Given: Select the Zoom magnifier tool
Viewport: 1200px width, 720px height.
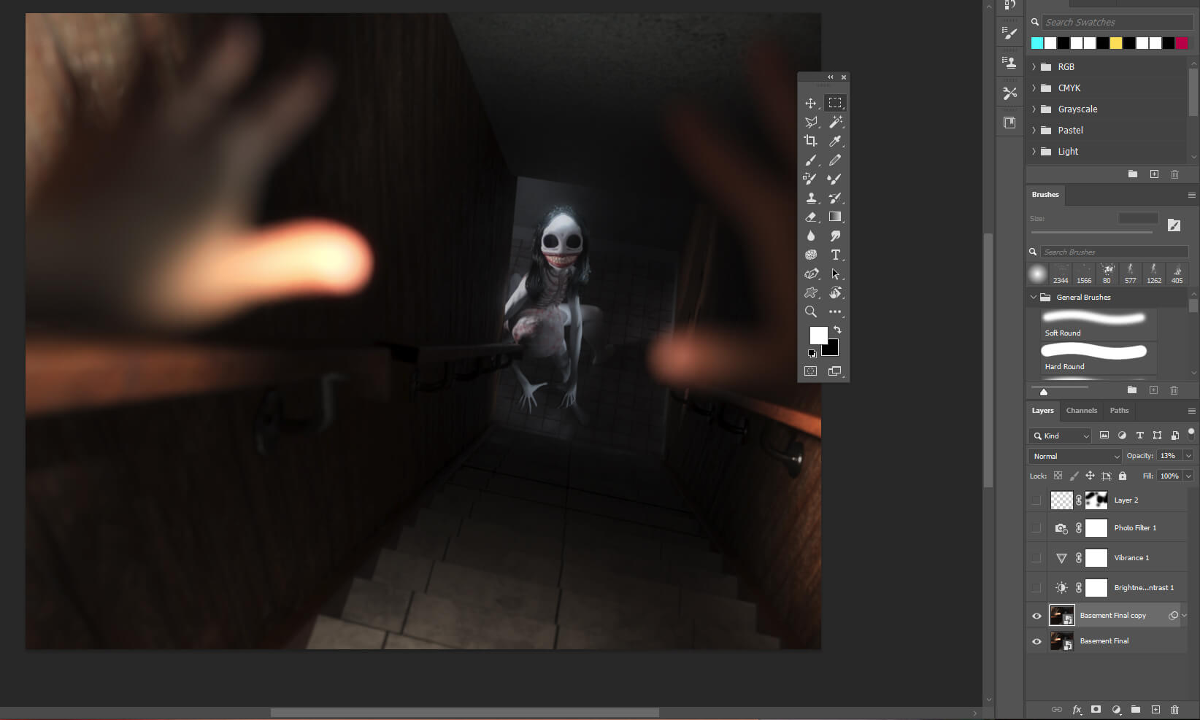Looking at the screenshot, I should 811,311.
